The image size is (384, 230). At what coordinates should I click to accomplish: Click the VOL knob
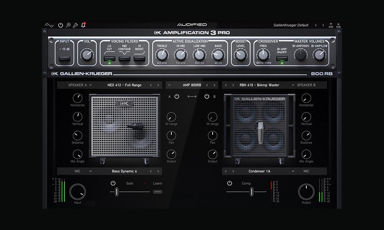87,55
